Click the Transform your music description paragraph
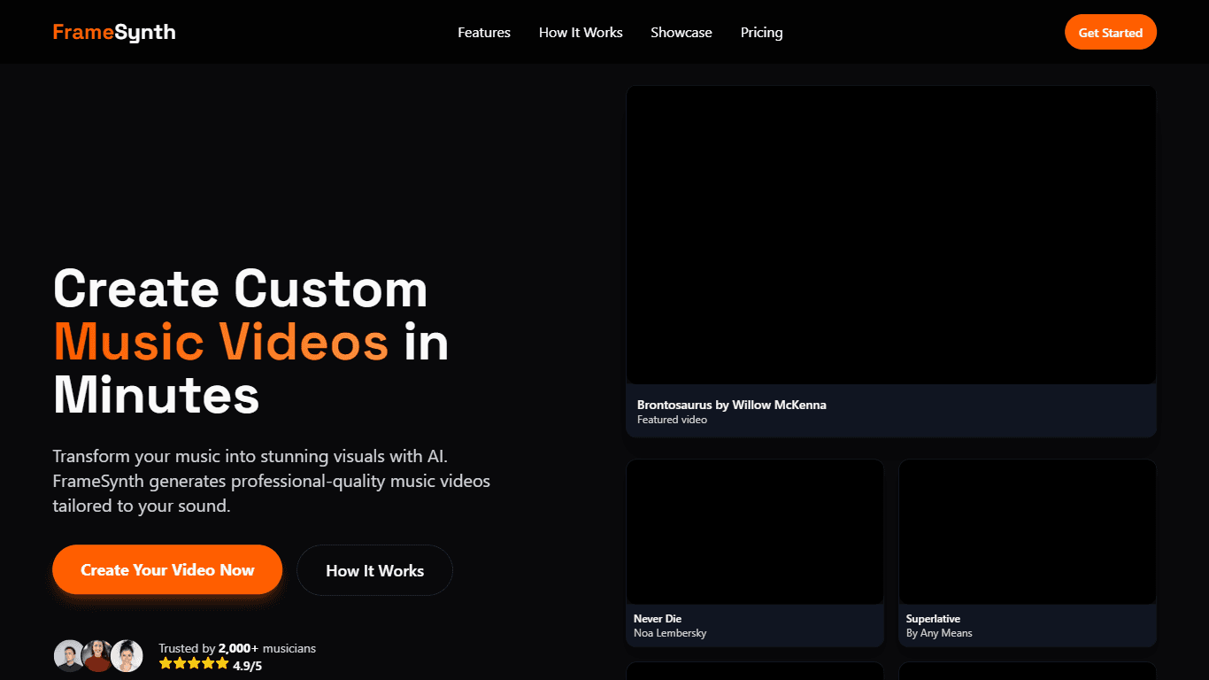This screenshot has height=680, width=1209. tap(272, 482)
